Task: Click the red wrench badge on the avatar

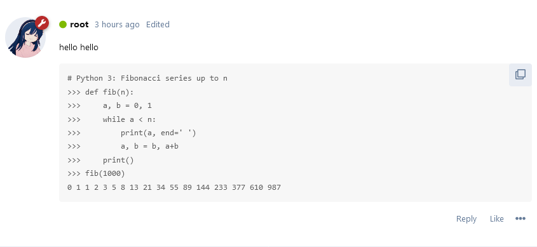Action: [x=42, y=23]
